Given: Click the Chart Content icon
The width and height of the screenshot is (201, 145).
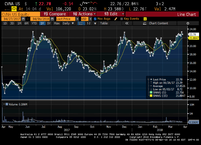Looking at the screenshot, I should tap(144, 23).
